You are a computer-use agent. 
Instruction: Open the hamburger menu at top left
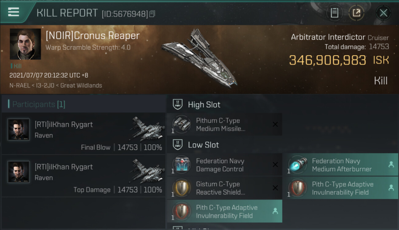coord(14,12)
